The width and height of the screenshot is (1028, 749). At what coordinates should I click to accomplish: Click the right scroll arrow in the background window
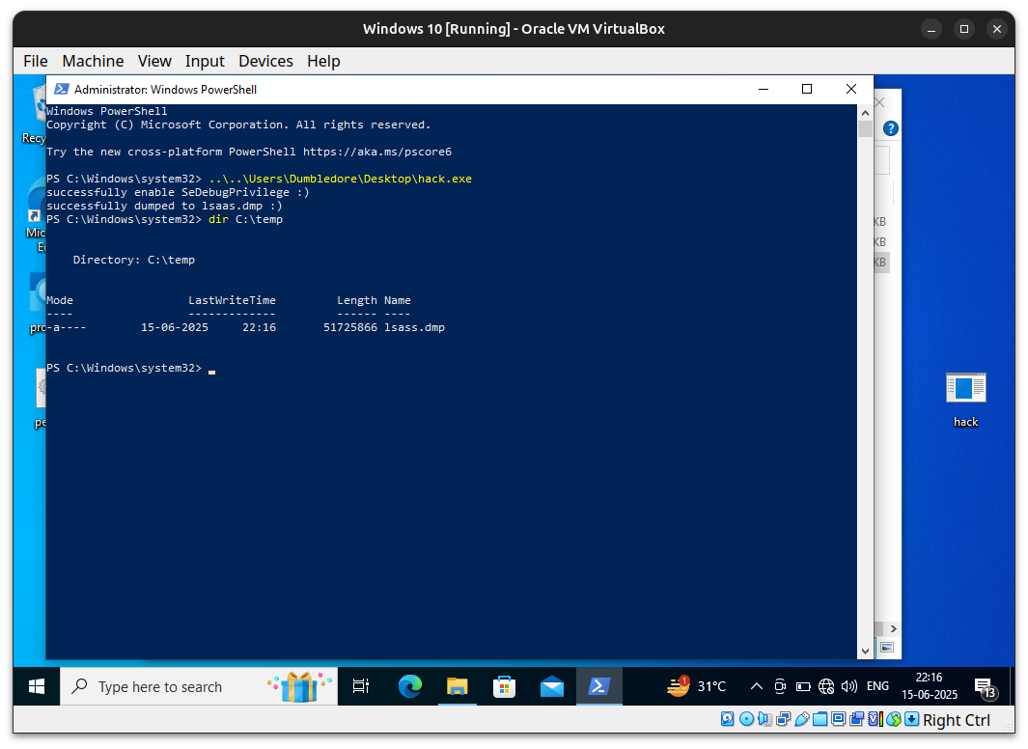click(893, 628)
